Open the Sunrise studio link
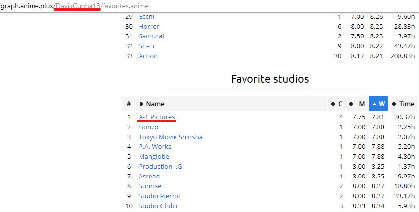The image size is (419, 212). (150, 186)
